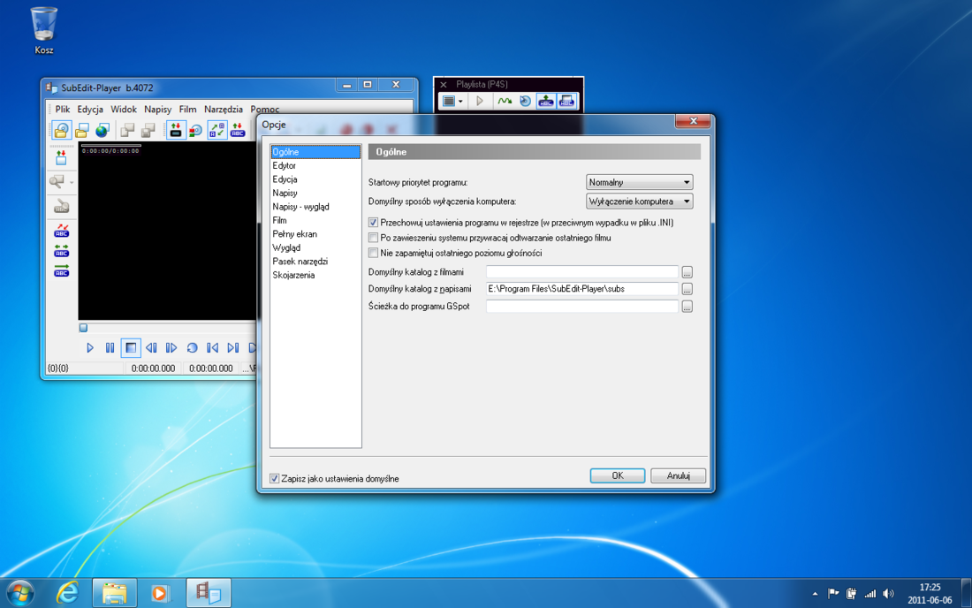Click the globe download subtitles toolbar icon
Viewport: 972px width, 608px height.
103,130
